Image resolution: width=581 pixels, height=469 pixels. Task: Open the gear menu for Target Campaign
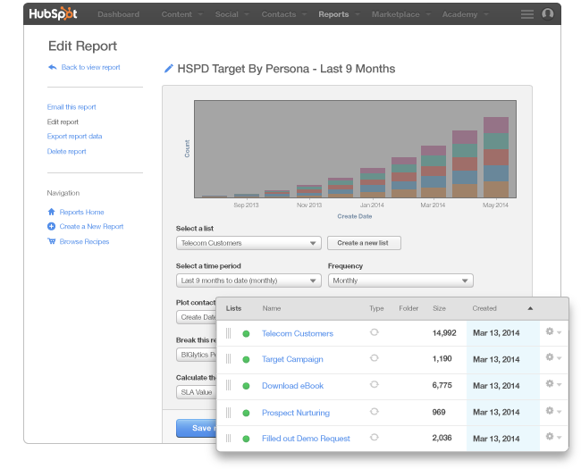click(x=553, y=357)
